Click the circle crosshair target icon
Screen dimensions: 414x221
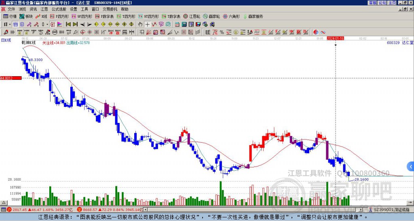click(x=82, y=32)
